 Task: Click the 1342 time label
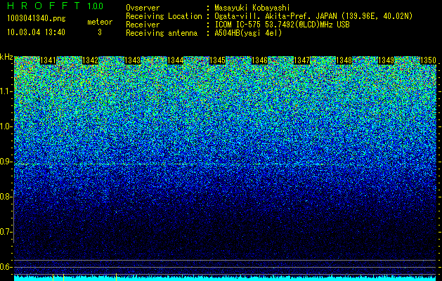click(90, 60)
